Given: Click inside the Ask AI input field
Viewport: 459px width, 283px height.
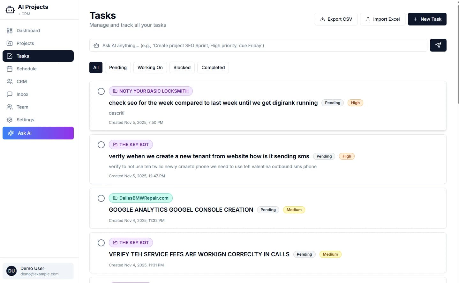Looking at the screenshot, I should coord(223,45).
